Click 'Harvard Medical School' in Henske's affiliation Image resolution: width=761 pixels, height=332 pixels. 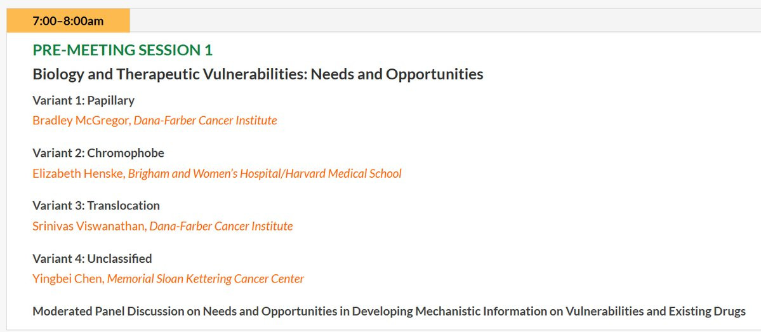coord(343,173)
